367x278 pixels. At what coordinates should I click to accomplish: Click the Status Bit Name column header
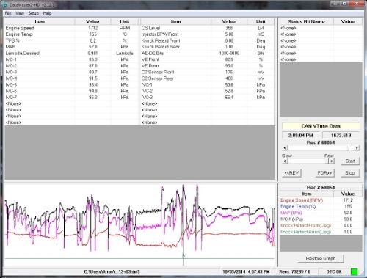[306, 21]
